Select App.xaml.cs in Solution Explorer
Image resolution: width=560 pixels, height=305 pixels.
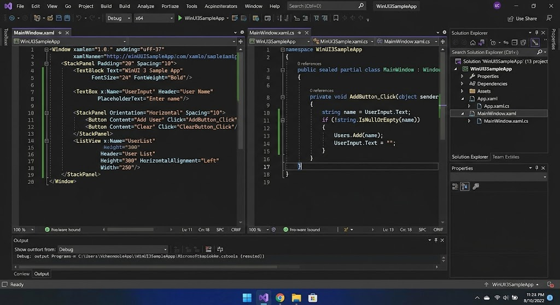pos(496,106)
